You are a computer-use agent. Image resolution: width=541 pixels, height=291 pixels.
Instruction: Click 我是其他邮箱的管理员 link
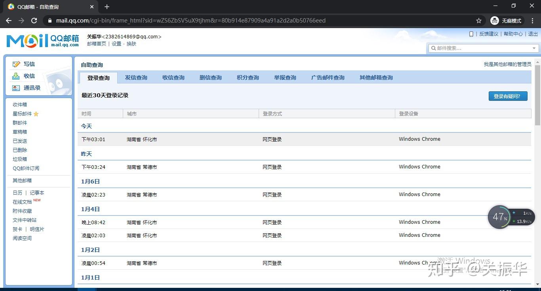click(x=507, y=64)
